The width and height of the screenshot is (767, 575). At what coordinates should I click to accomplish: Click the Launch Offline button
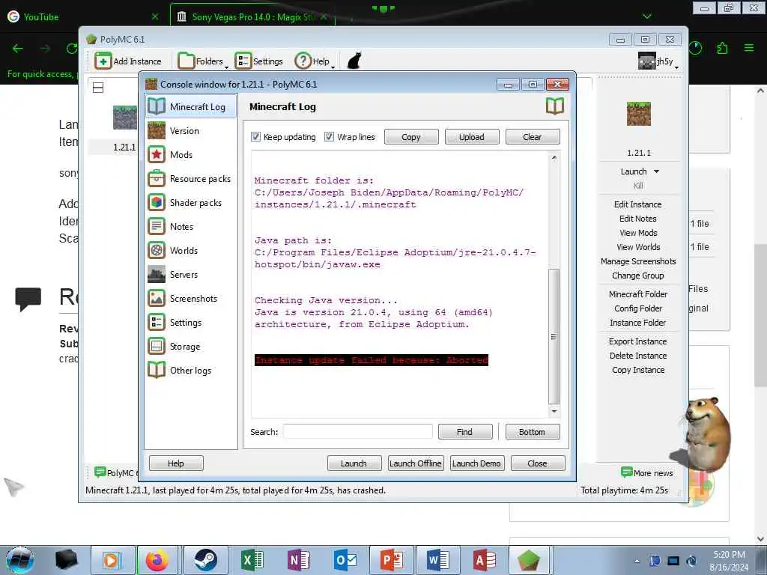(415, 463)
